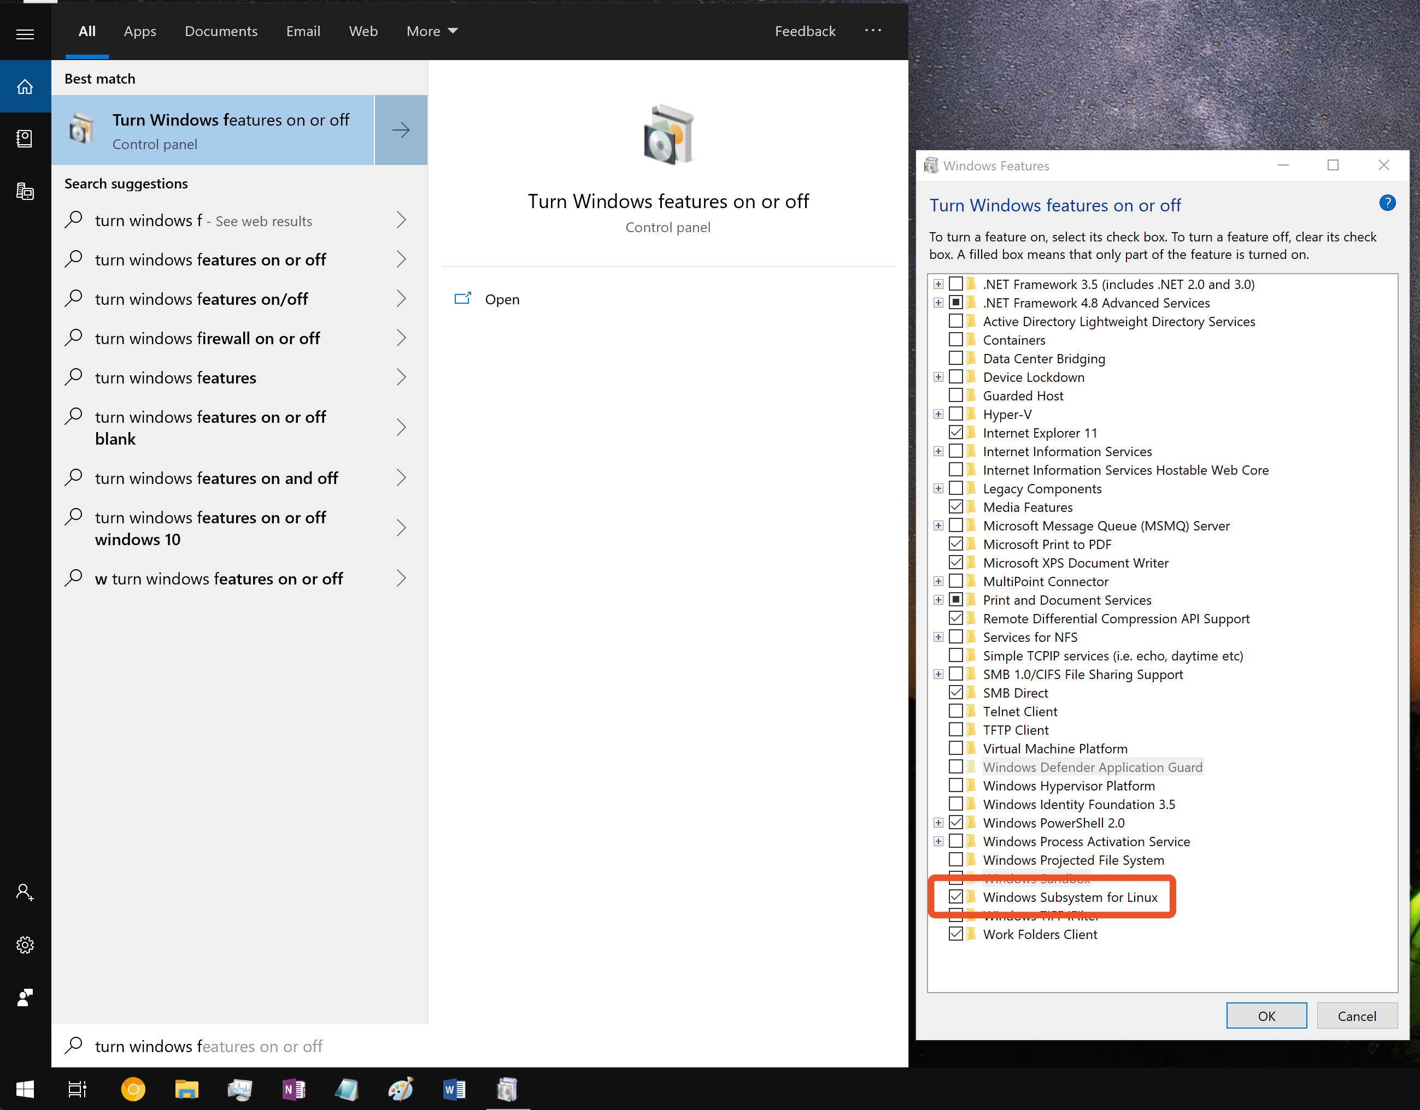Open the settings gear in search sidebar
Image resolution: width=1420 pixels, height=1110 pixels.
(x=25, y=944)
